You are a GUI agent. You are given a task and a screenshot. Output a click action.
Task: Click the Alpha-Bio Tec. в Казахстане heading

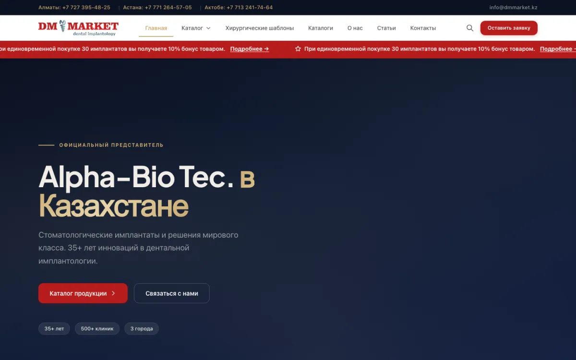tap(147, 192)
